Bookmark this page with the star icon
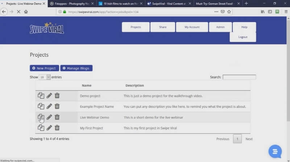Viewport: 290px width, 162px height. [229, 12]
